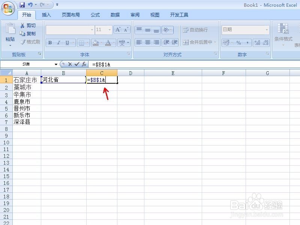Select cell B1 河北省
This screenshot has height=225, width=300.
pos(63,80)
